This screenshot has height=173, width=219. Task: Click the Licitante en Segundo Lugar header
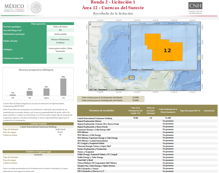click(38, 151)
